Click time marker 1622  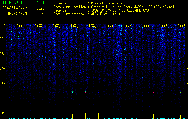click(x=38, y=25)
